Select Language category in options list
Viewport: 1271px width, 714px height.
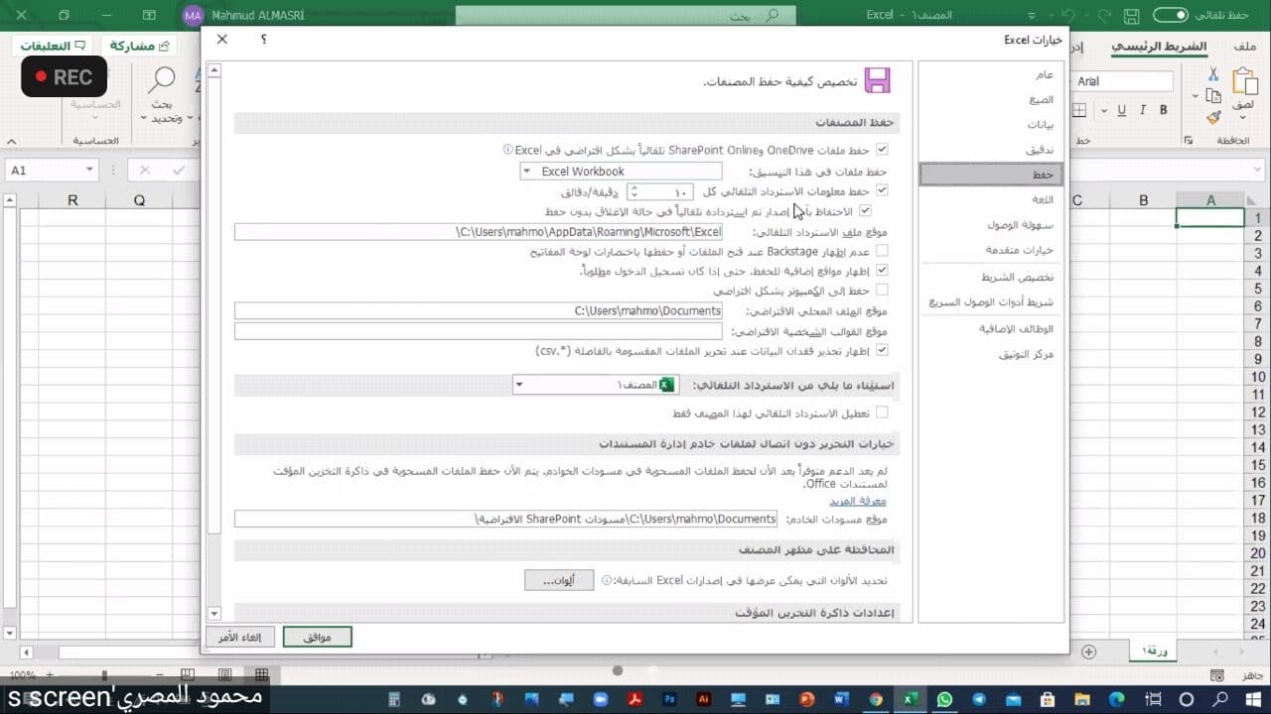pos(991,199)
